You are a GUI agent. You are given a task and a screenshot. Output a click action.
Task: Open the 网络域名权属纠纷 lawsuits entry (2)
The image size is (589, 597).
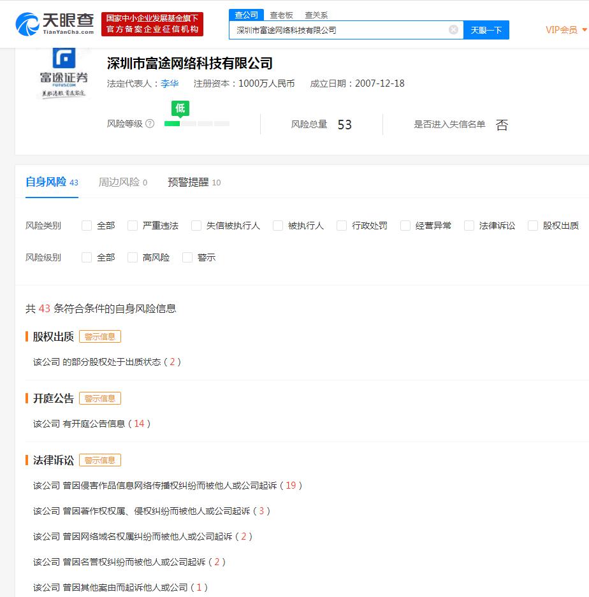click(x=143, y=536)
